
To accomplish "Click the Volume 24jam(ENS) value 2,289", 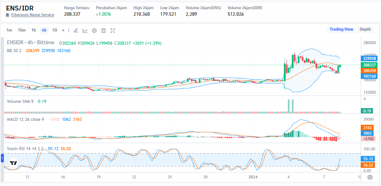I will (x=191, y=14).
